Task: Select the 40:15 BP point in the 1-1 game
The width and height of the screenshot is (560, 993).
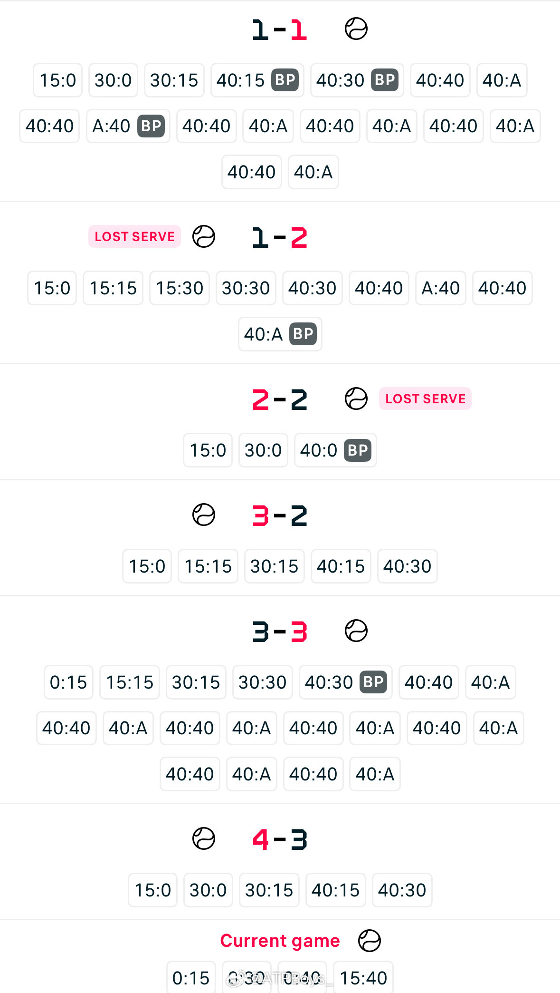Action: coord(257,80)
